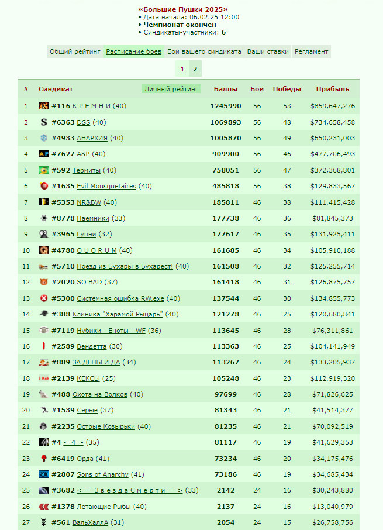Image resolution: width=383 pixels, height=530 pixels.
Task: Click the «Большие Пушки 2025» title
Action: click(183, 9)
